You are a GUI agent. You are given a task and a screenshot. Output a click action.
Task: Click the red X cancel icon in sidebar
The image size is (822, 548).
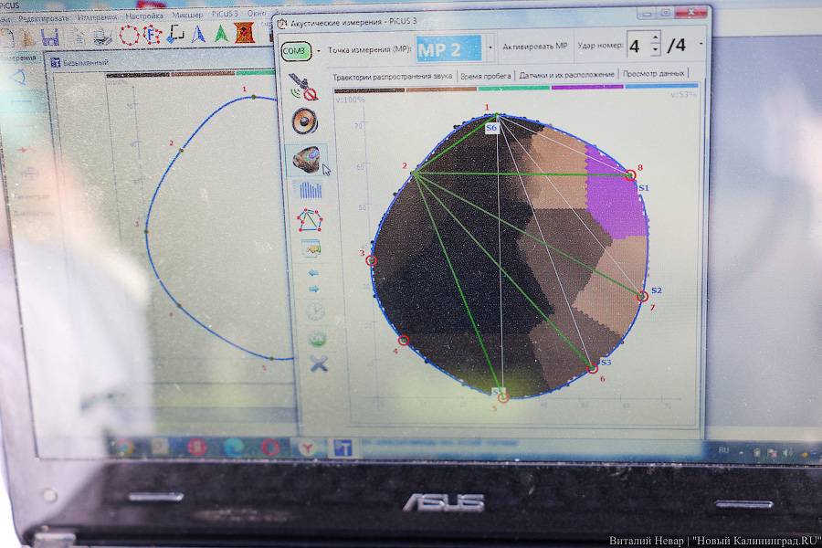click(x=318, y=364)
